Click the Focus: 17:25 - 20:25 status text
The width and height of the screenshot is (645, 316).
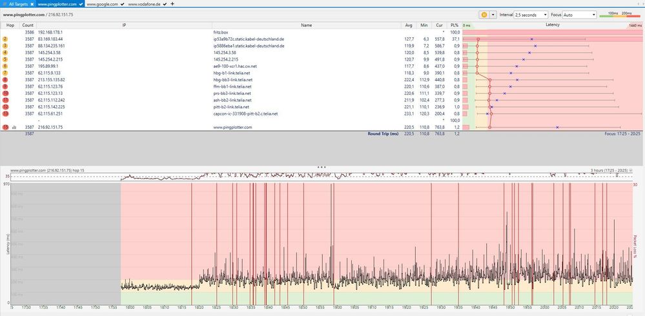[622, 134]
